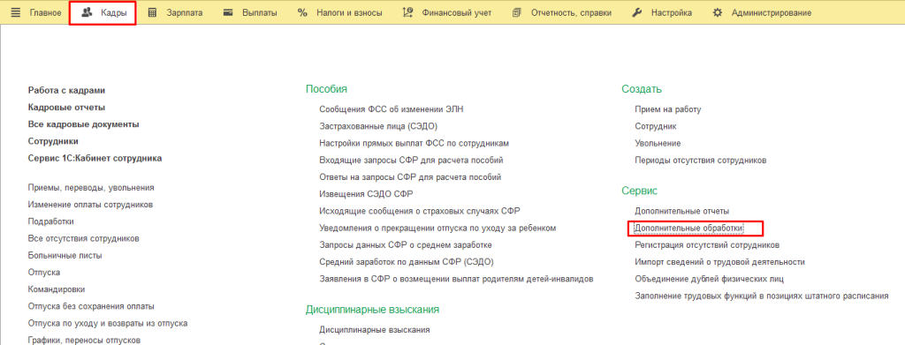Go to the Выплаты section
Screen dimensions: 905x345
(x=260, y=12)
